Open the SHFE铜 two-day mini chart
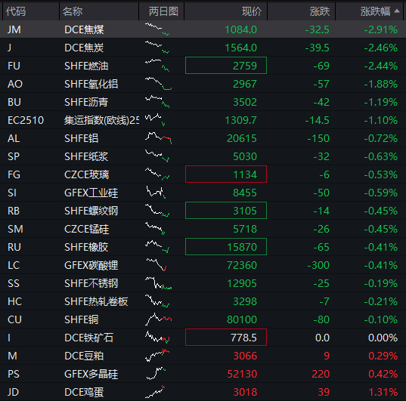Screen dimensions: 406x401 158,319
